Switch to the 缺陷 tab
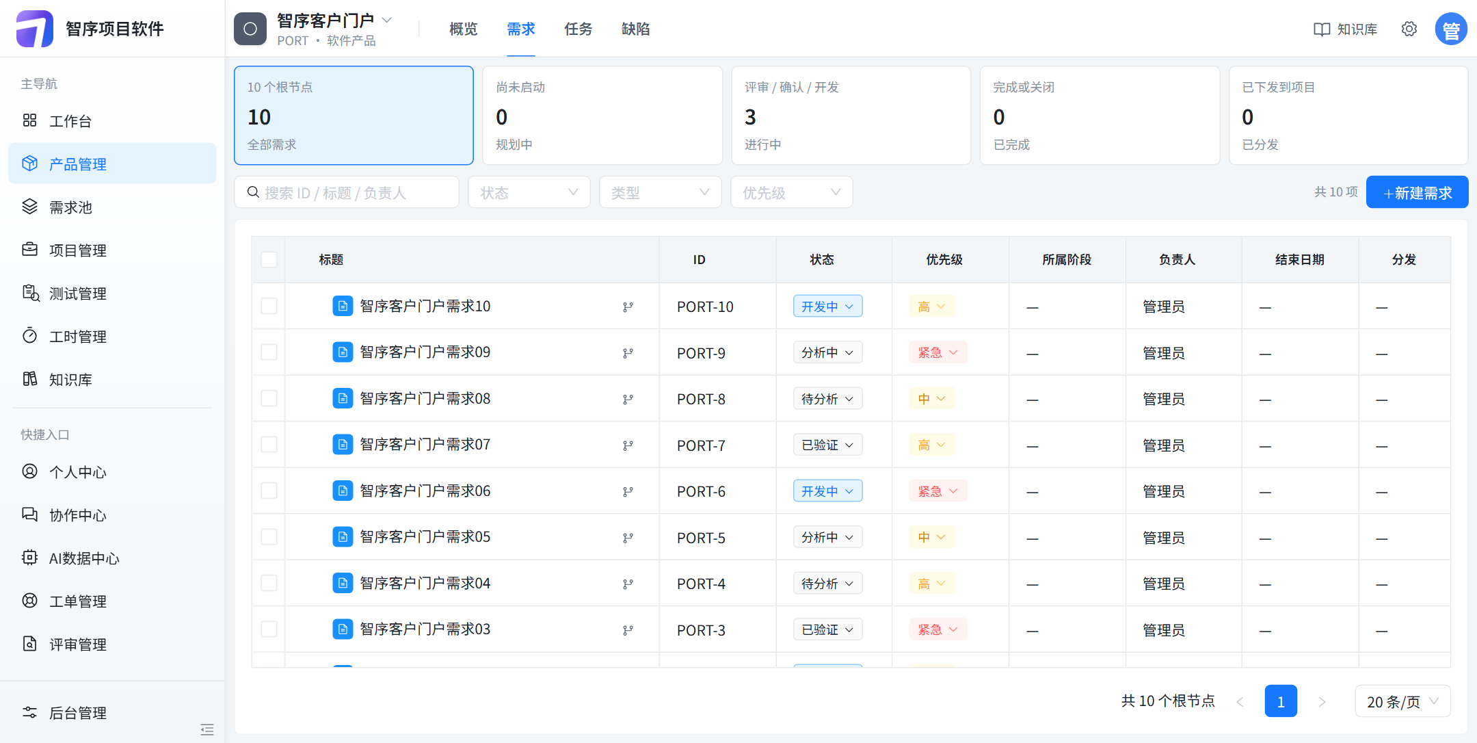Image resolution: width=1477 pixels, height=743 pixels. pos(635,29)
